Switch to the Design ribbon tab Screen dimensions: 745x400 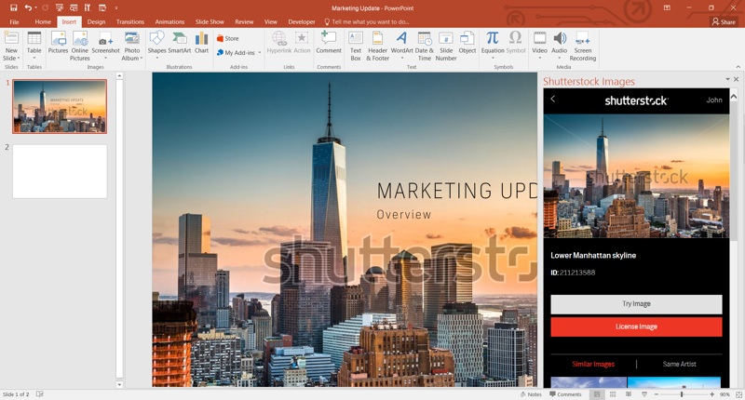pos(96,21)
